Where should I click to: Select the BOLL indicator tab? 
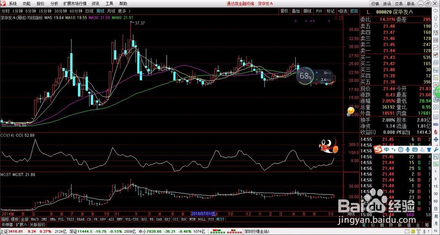202,219
